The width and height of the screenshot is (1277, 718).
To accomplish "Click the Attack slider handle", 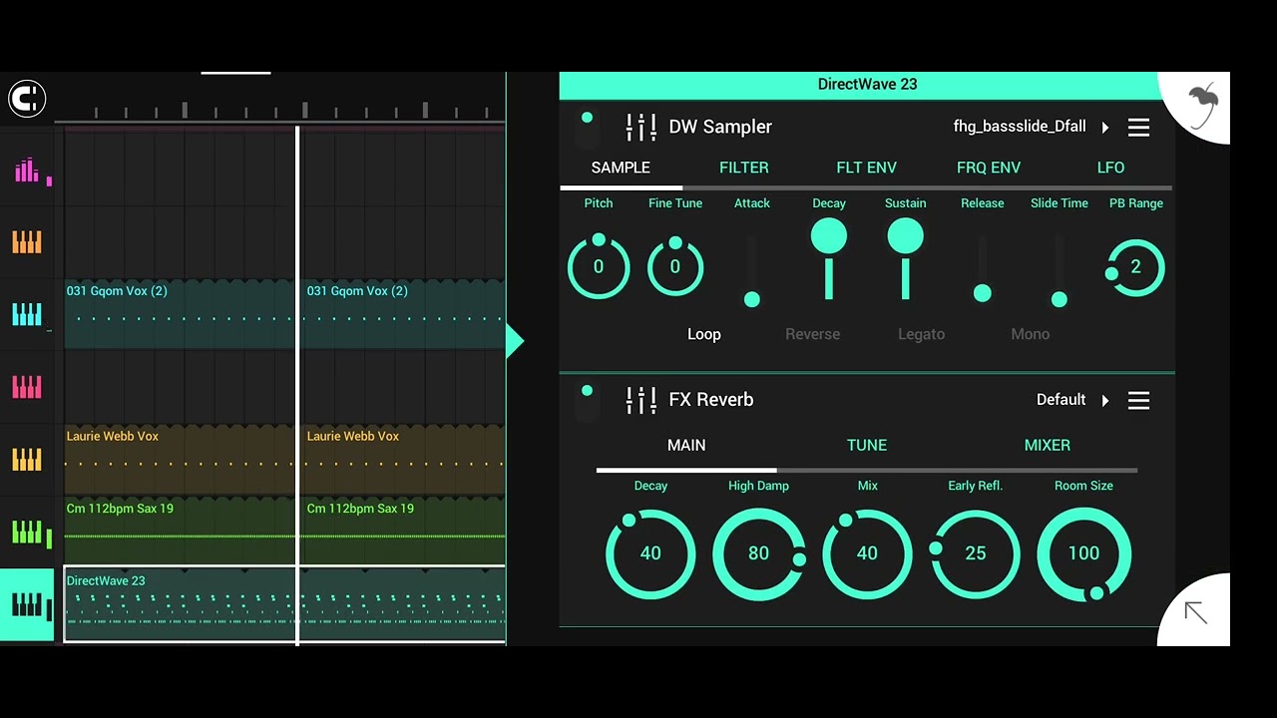I will pos(752,299).
